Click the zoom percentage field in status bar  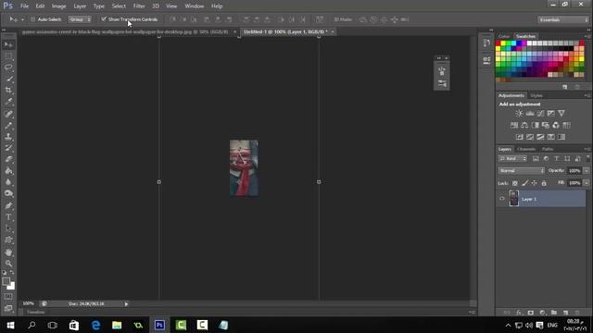pyautogui.click(x=29, y=303)
